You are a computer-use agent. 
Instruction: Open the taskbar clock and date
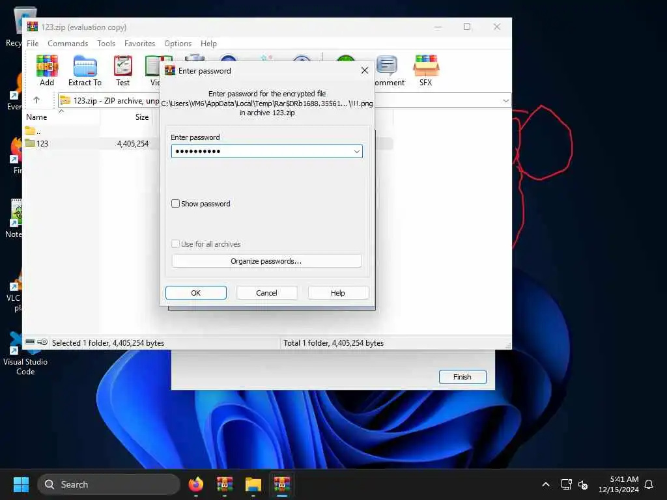(x=619, y=484)
